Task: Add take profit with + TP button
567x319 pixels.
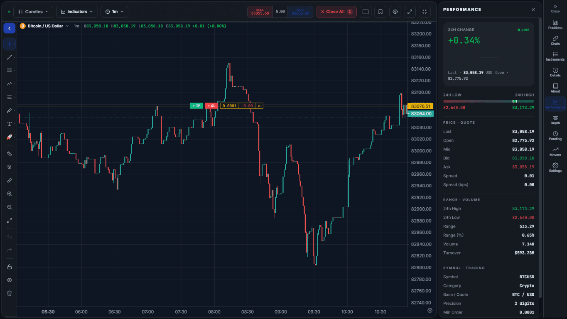Action: [196, 106]
